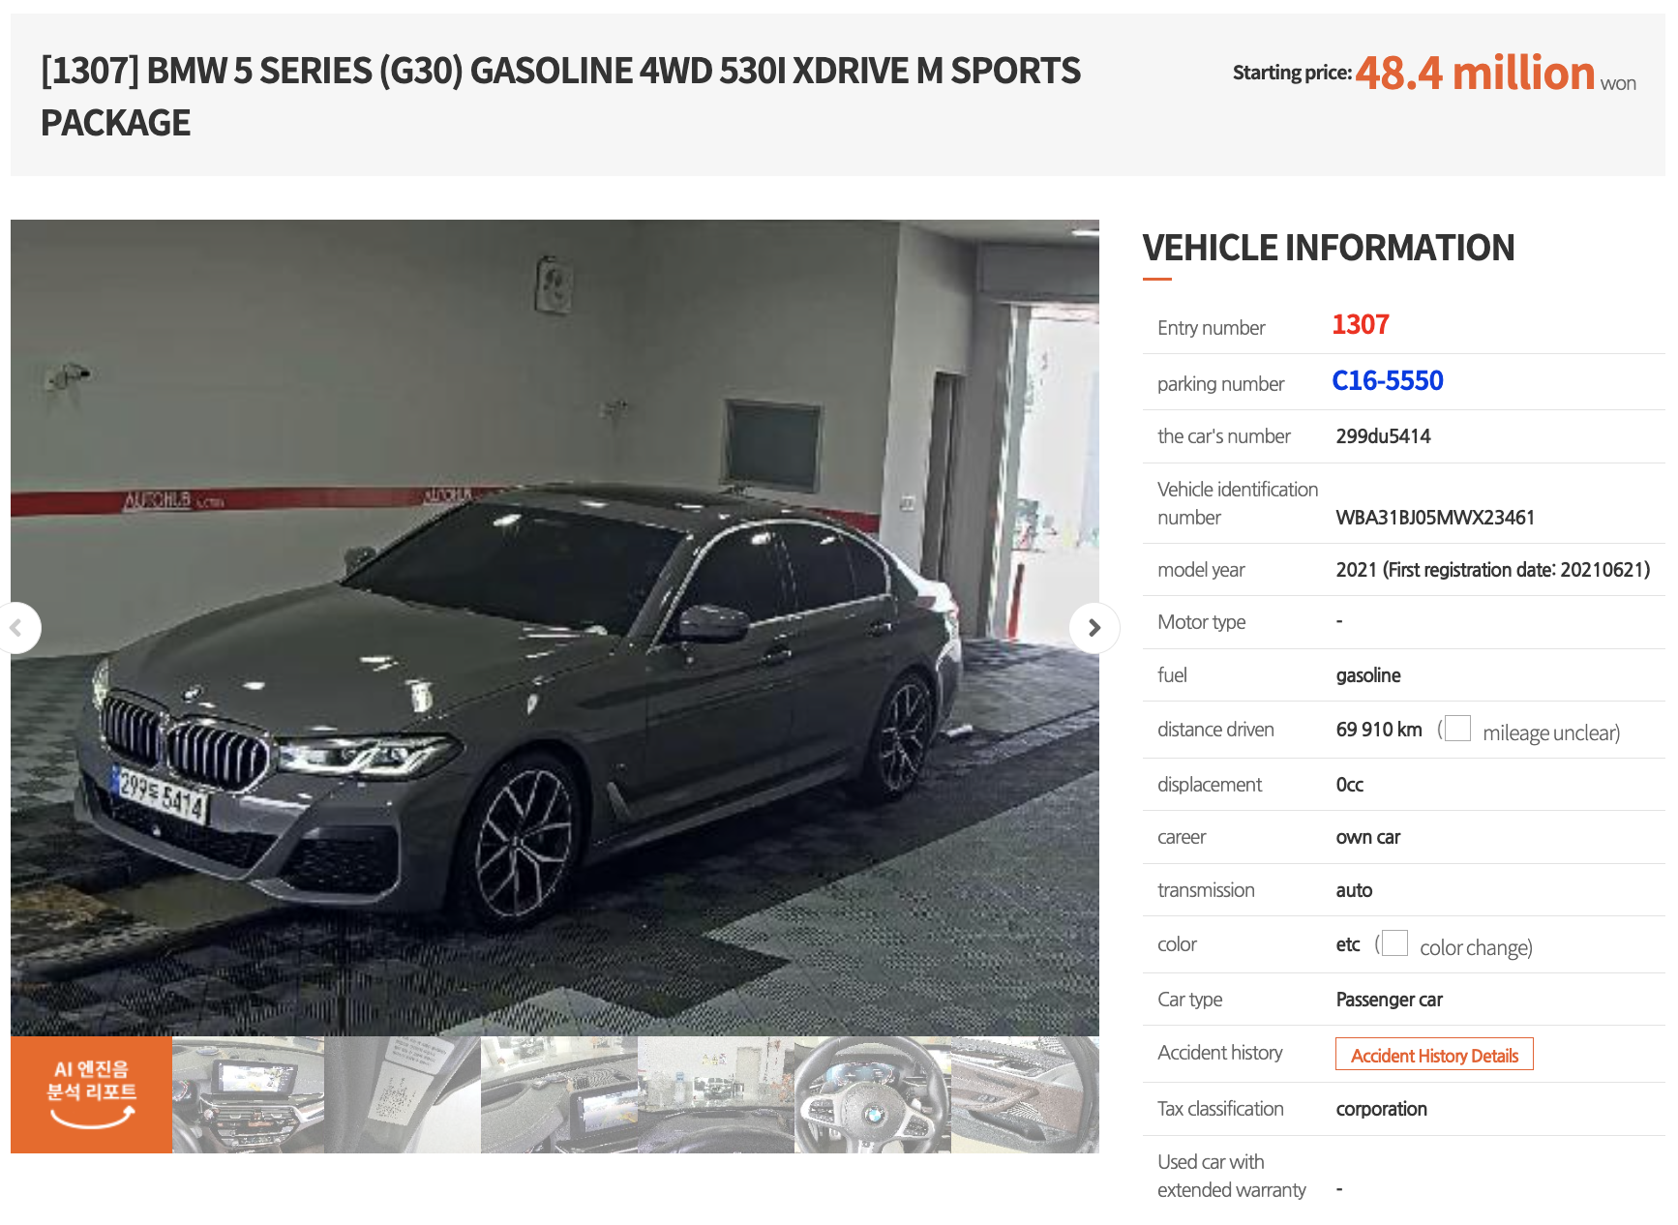The image size is (1678, 1225).
Task: Click the Vehicle Information heading
Action: [1328, 248]
